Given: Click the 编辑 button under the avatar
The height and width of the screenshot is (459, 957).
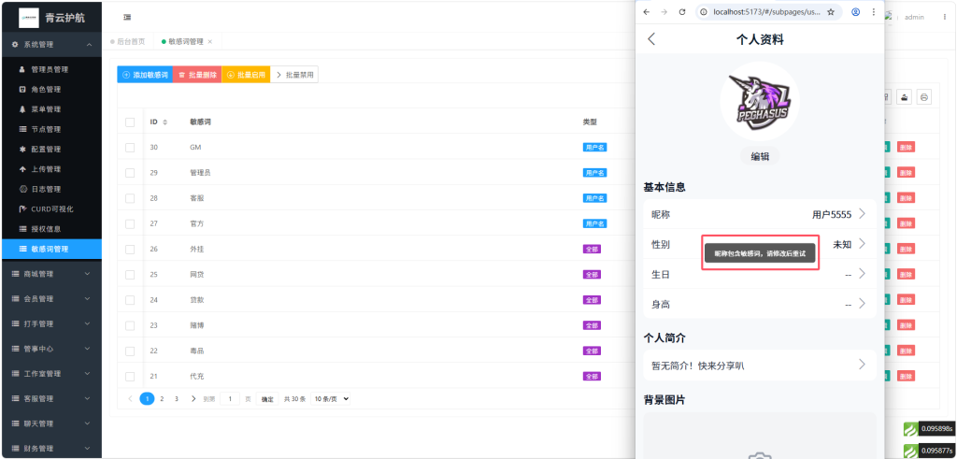Looking at the screenshot, I should (x=760, y=156).
